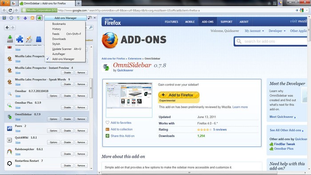The height and width of the screenshot is (175, 311).
Task: Click the add-on search magnifier icon
Action: tap(91, 28)
